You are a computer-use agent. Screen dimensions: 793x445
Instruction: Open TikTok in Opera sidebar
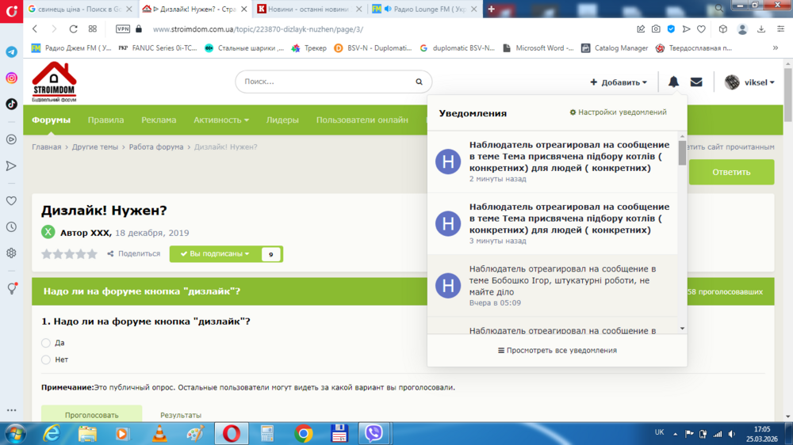pyautogui.click(x=11, y=104)
